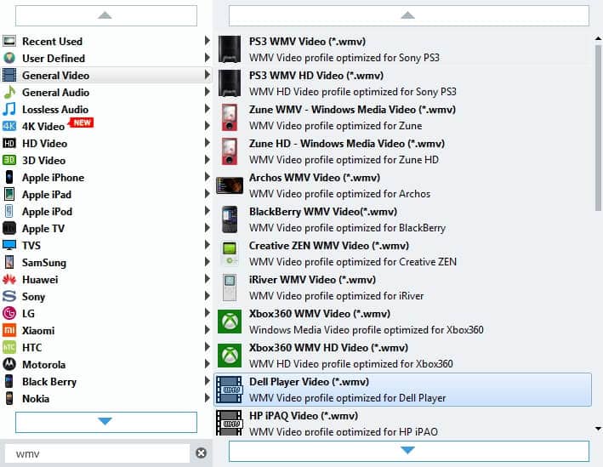The height and width of the screenshot is (467, 603).
Task: Clear the wmv search text
Action: [201, 453]
